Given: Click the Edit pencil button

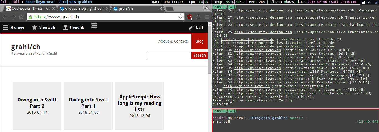Looking at the screenshot, I should (196, 27).
